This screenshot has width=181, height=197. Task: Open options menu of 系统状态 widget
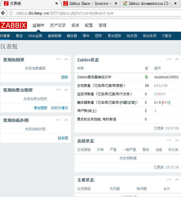tap(169, 140)
